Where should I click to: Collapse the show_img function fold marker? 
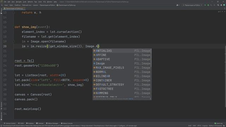click(14, 27)
